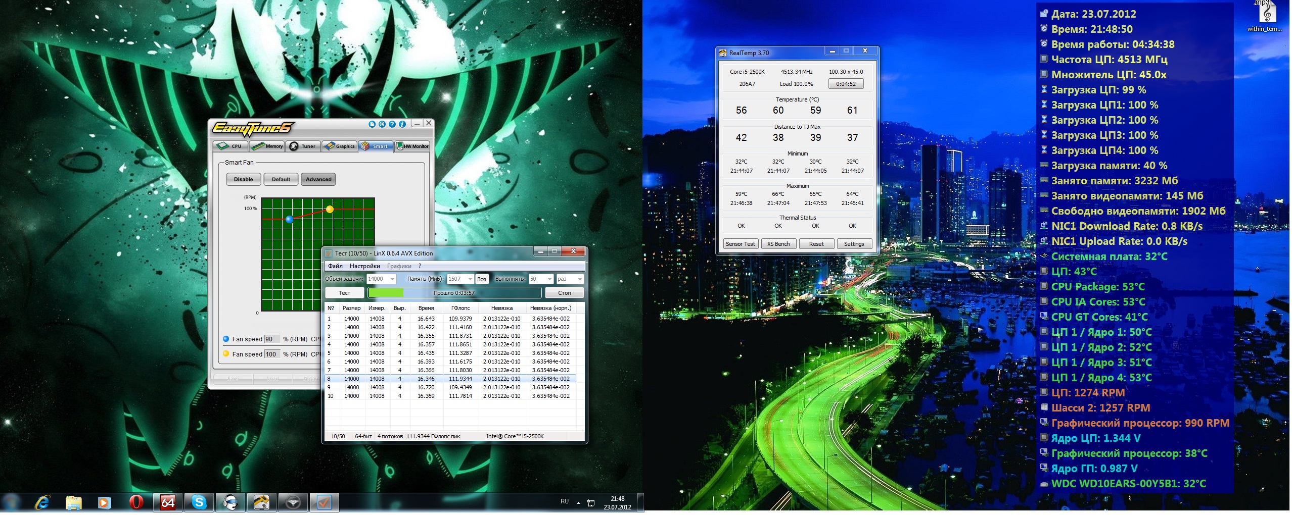
Task: Open RealTemp Settings
Action: click(x=854, y=244)
